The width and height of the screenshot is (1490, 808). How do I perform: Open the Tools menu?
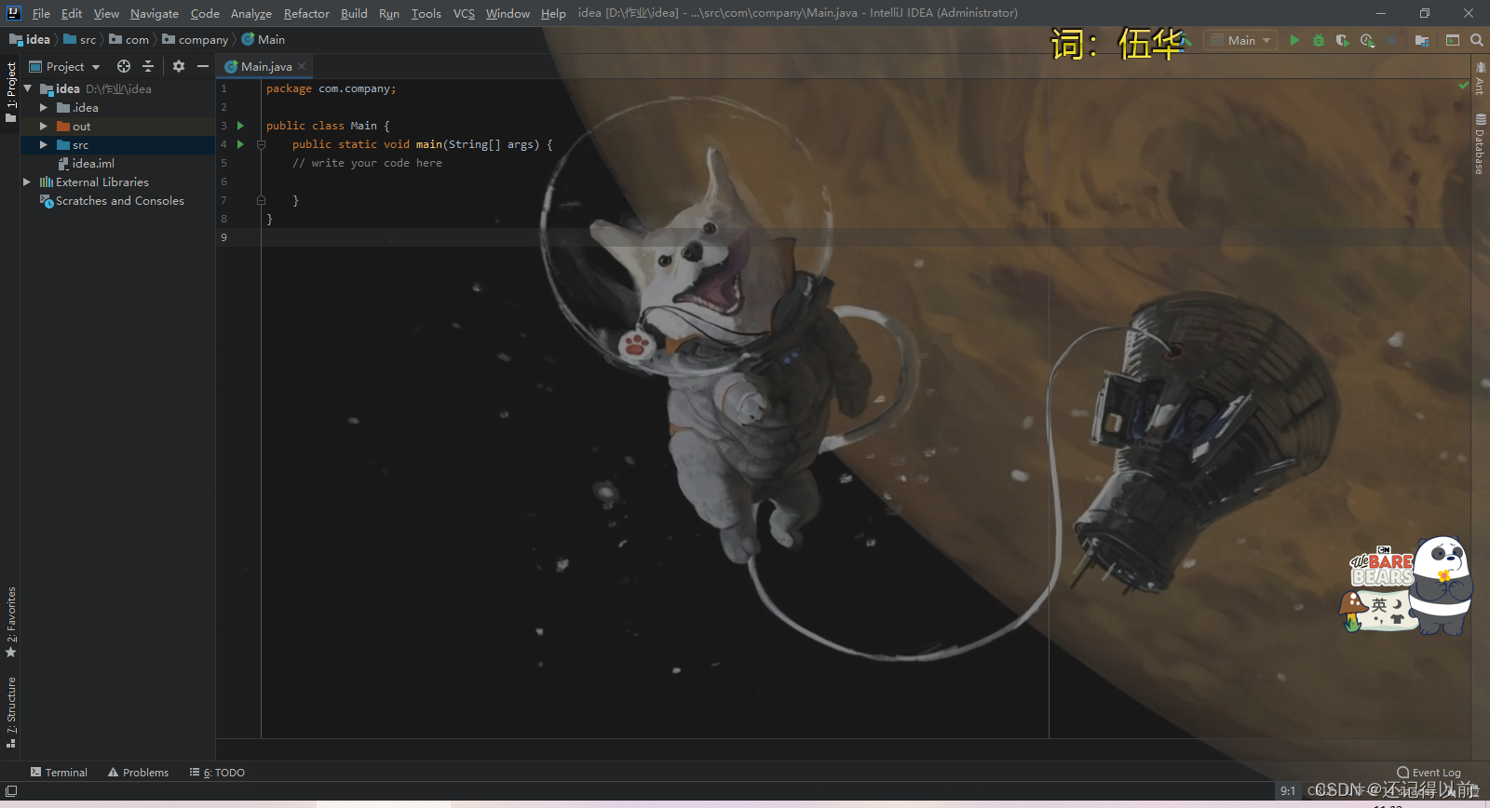coord(427,13)
